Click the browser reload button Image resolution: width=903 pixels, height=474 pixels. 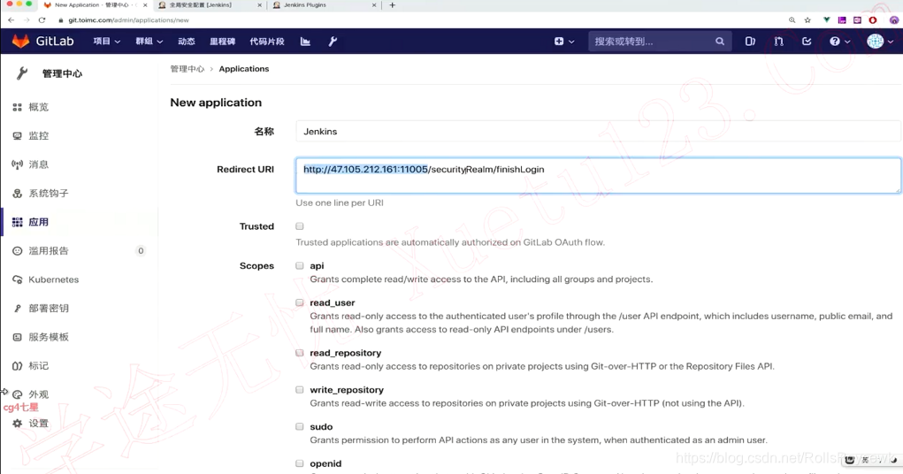click(42, 20)
